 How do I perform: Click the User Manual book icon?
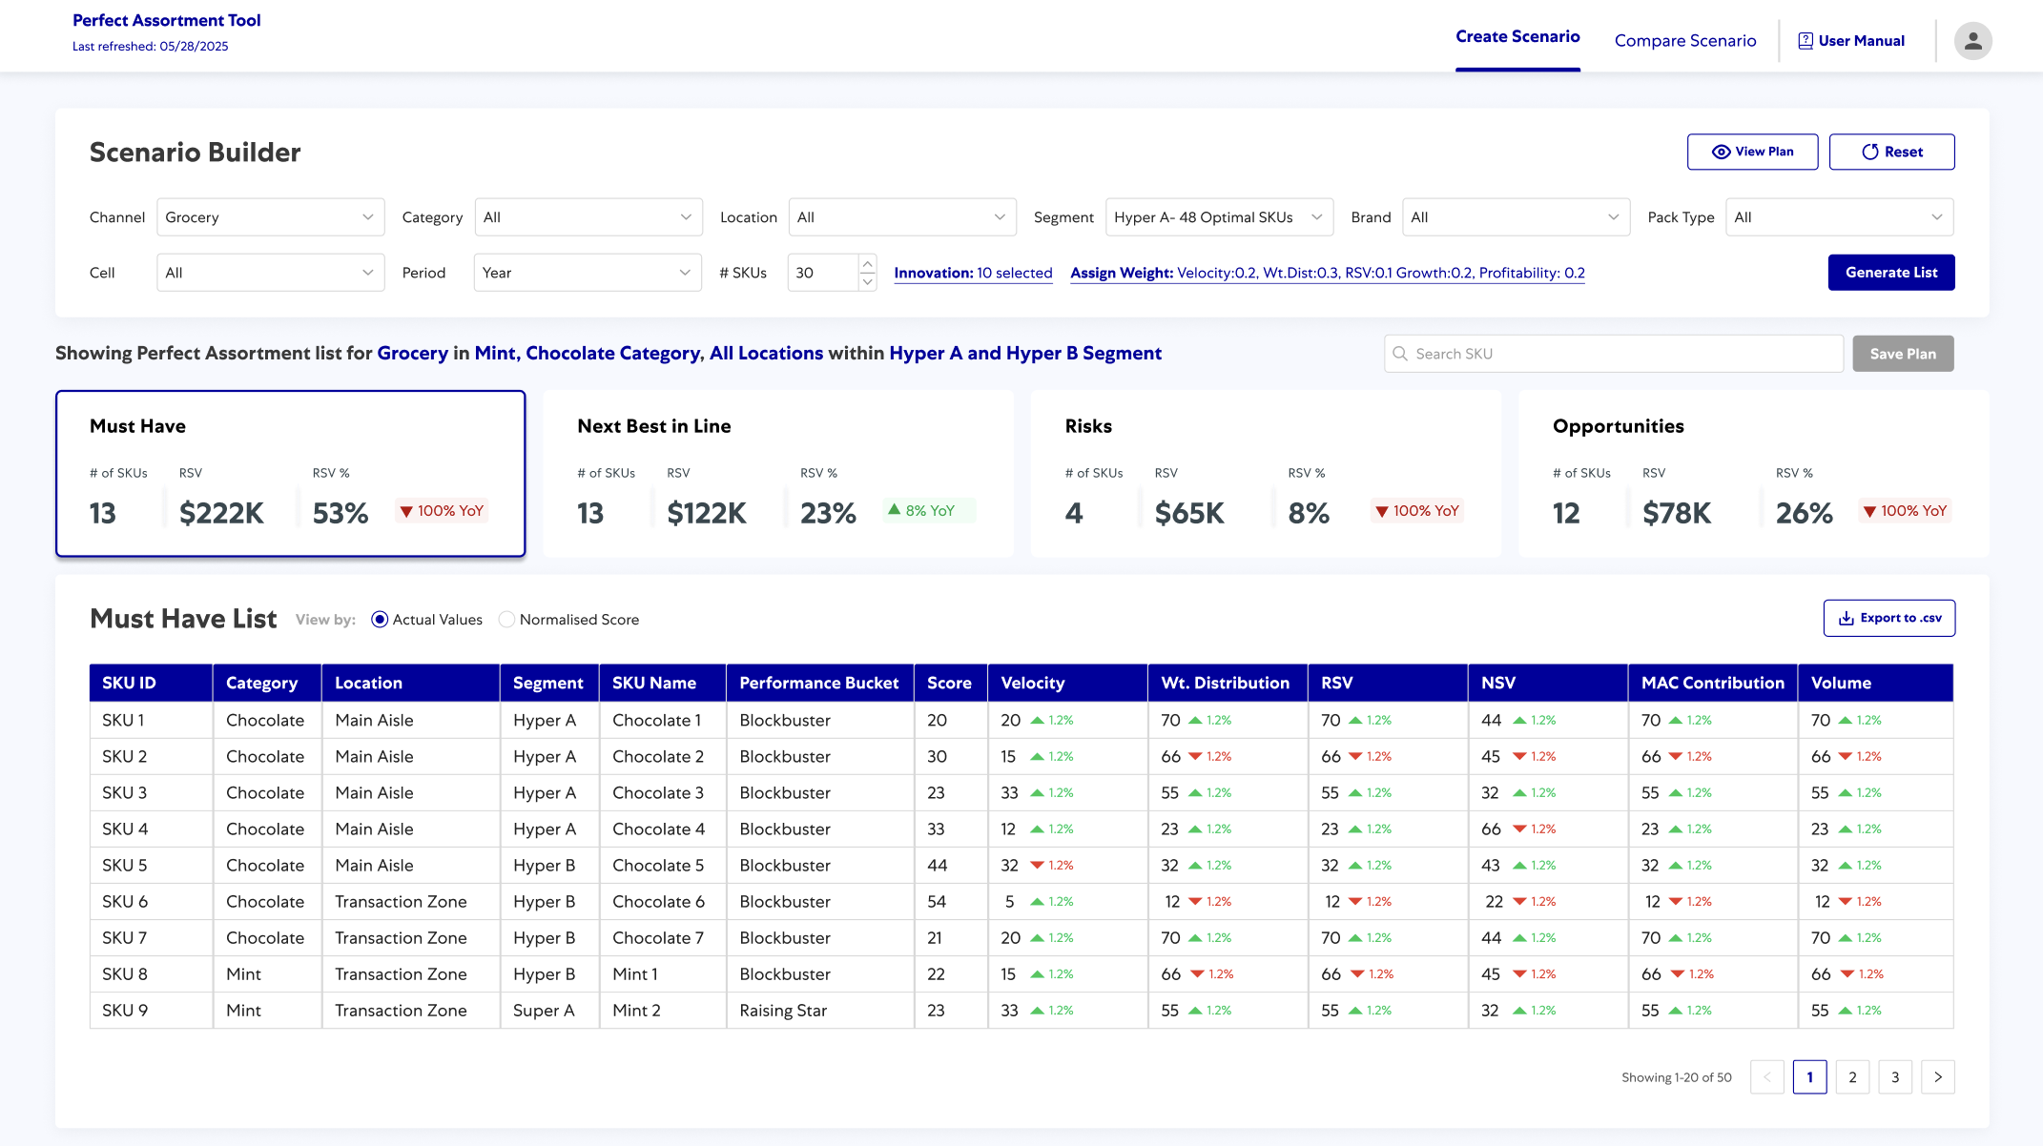(x=1806, y=41)
